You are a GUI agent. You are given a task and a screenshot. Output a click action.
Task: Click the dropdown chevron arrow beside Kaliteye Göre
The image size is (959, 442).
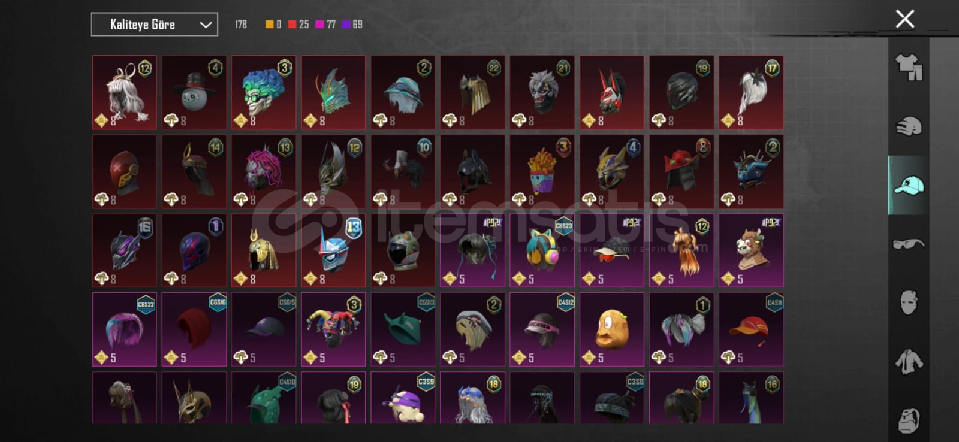(206, 25)
